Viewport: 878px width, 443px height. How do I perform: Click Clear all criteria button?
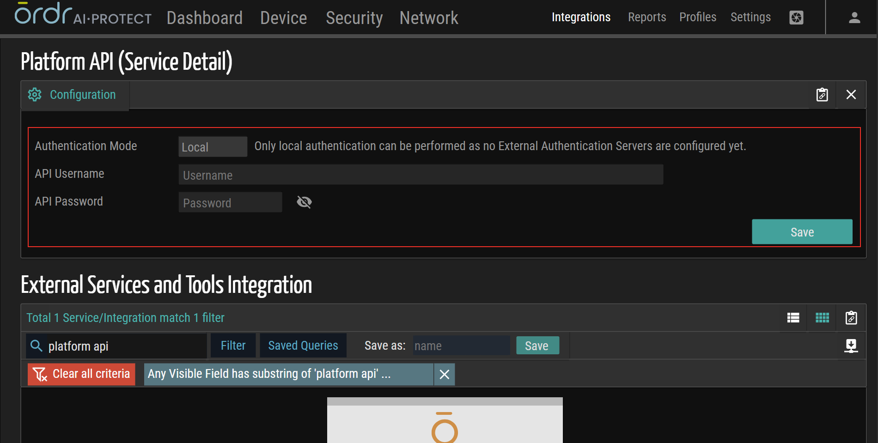[x=81, y=374]
